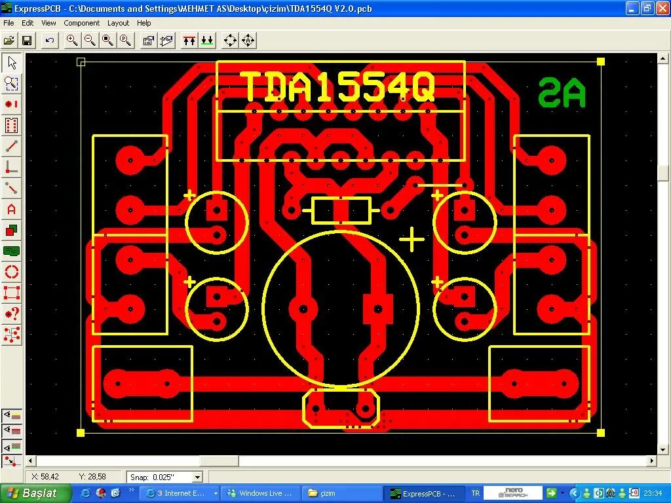Select the insert corner in trace tool
This screenshot has width=671, height=503.
click(12, 167)
